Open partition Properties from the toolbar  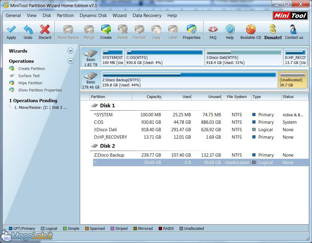tap(192, 32)
